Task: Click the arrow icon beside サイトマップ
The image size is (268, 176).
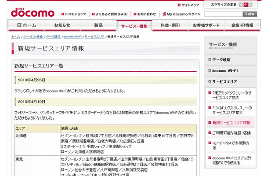Action: 179,5
